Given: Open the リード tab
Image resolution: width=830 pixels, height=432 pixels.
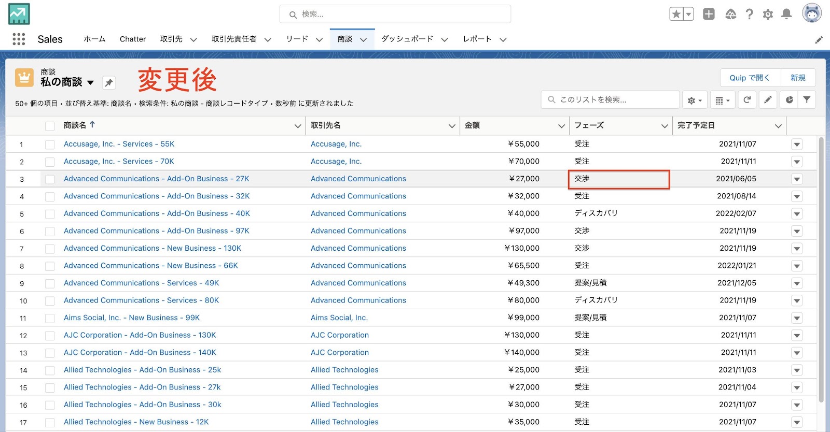Looking at the screenshot, I should pyautogui.click(x=297, y=39).
